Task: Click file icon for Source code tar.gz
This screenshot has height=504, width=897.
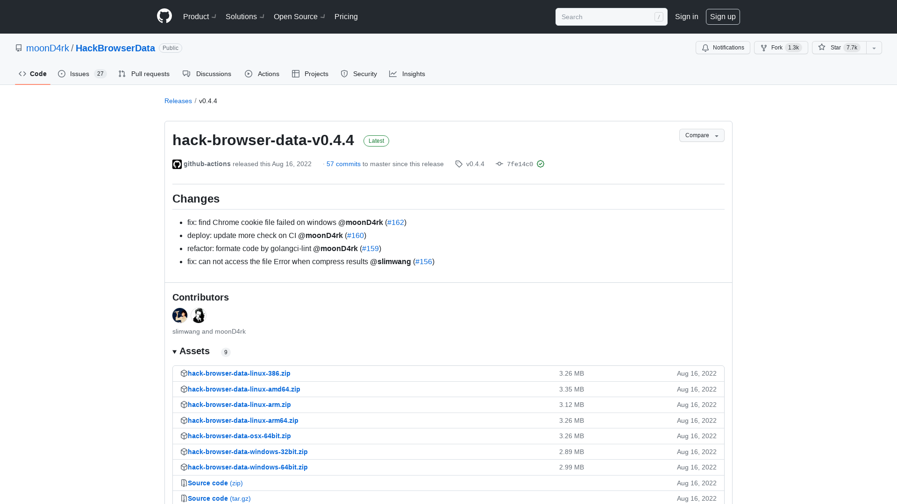Action: (184, 498)
